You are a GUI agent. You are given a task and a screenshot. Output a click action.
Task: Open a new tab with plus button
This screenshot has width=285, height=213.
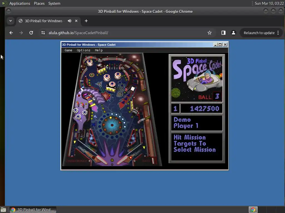point(86,21)
